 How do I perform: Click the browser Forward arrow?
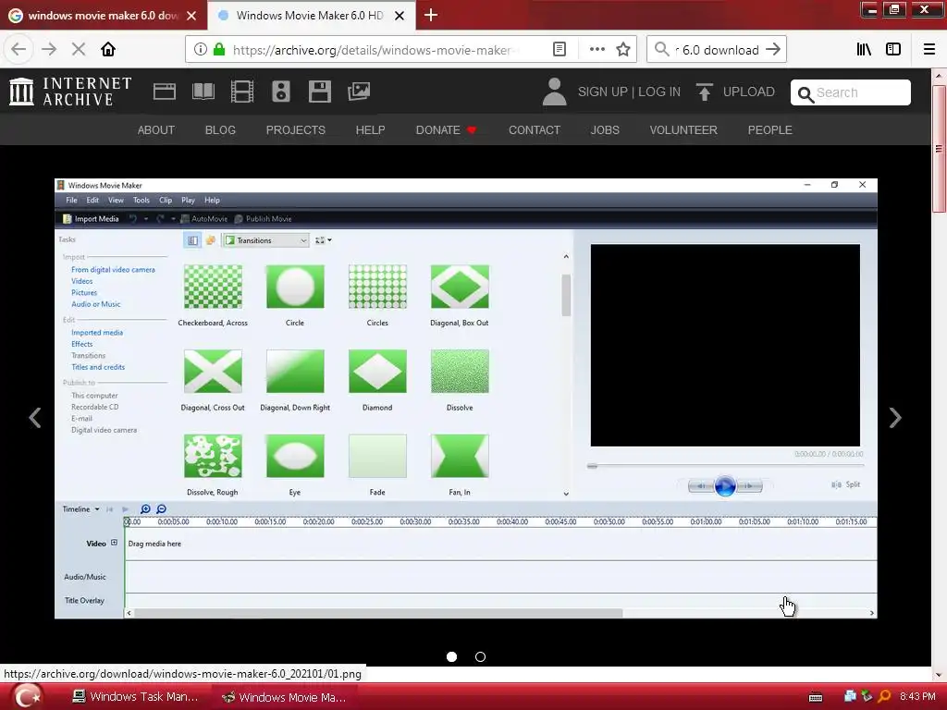(x=49, y=49)
